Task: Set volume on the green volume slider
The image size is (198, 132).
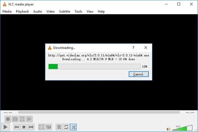Action: pyautogui.click(x=182, y=128)
